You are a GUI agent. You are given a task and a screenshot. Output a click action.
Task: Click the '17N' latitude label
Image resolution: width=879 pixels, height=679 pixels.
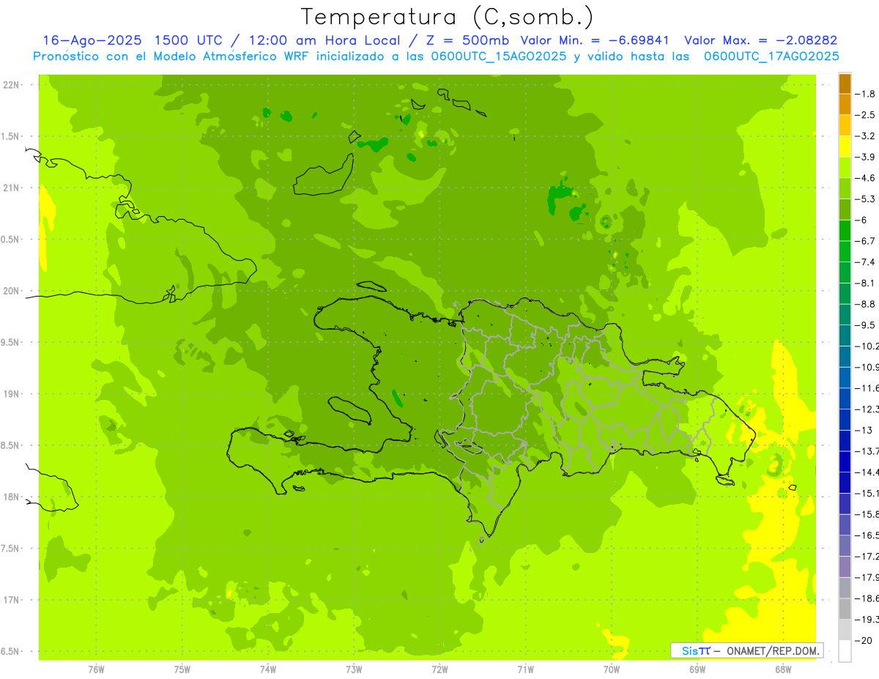[x=12, y=600]
